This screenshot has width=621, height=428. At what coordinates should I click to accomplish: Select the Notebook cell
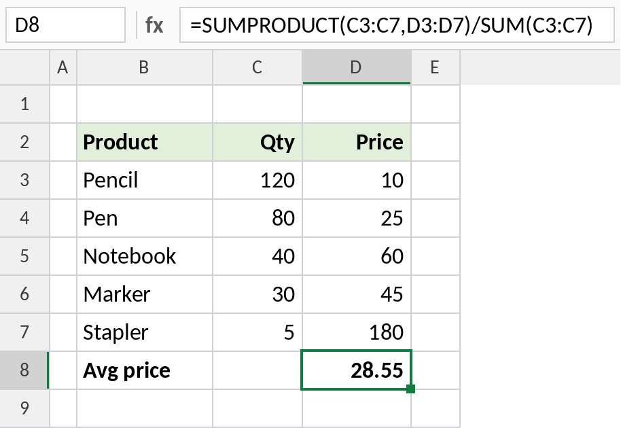click(145, 255)
